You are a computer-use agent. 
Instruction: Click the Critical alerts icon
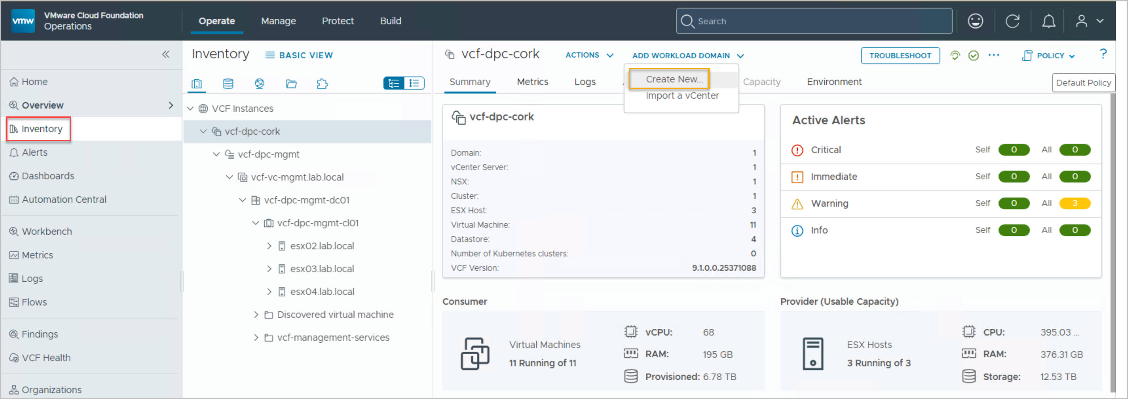pos(797,150)
